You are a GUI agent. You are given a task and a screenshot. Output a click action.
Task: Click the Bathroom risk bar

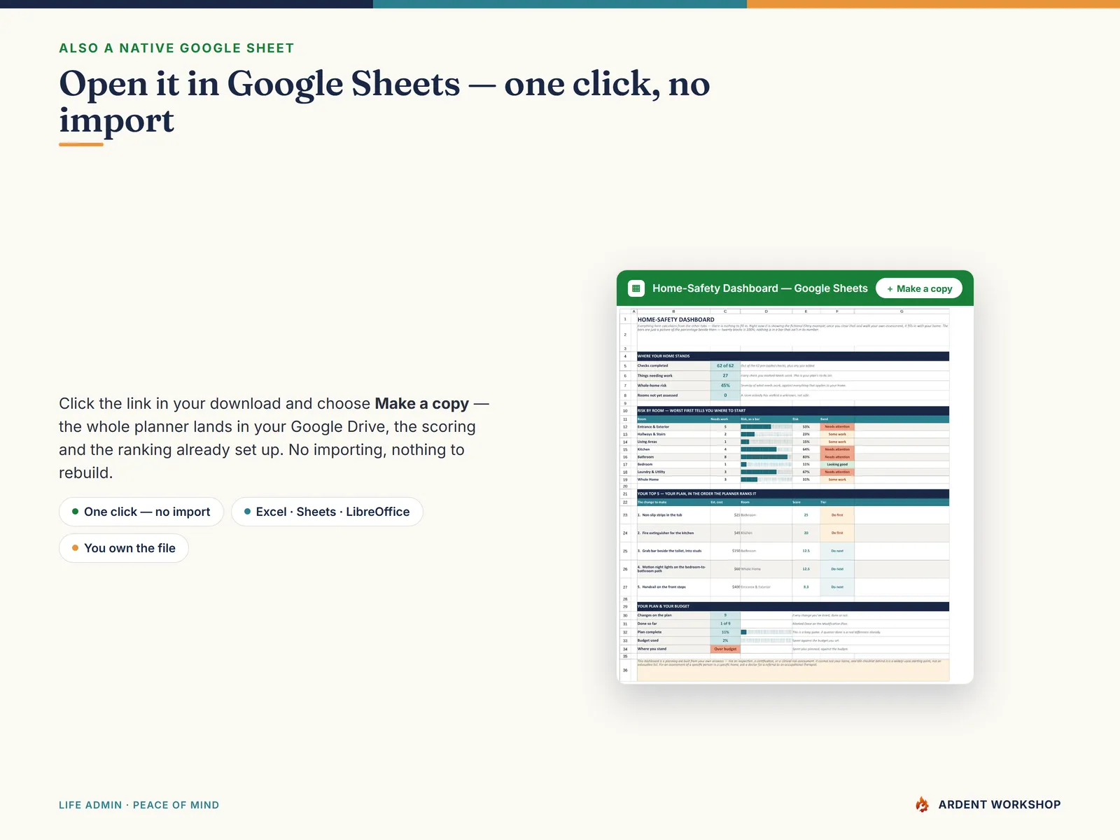tap(766, 457)
